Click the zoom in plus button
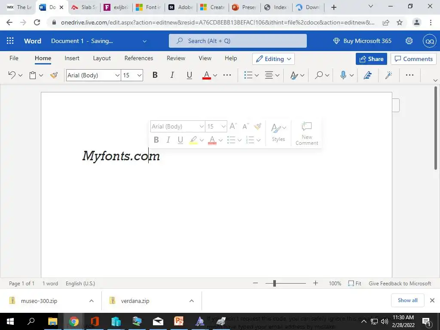The height and width of the screenshot is (330, 440). pos(315,283)
